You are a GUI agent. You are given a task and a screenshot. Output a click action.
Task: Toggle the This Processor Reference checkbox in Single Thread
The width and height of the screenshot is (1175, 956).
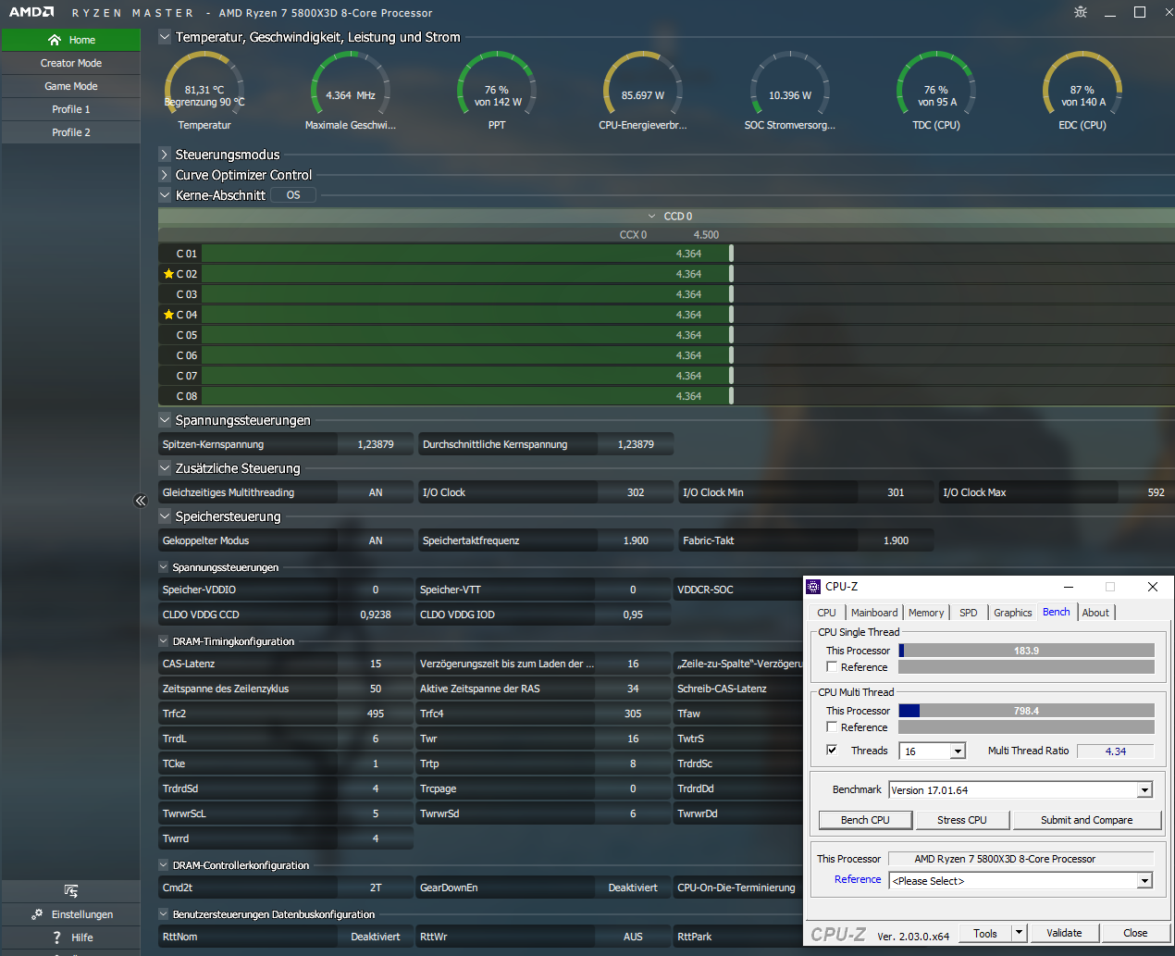832,666
